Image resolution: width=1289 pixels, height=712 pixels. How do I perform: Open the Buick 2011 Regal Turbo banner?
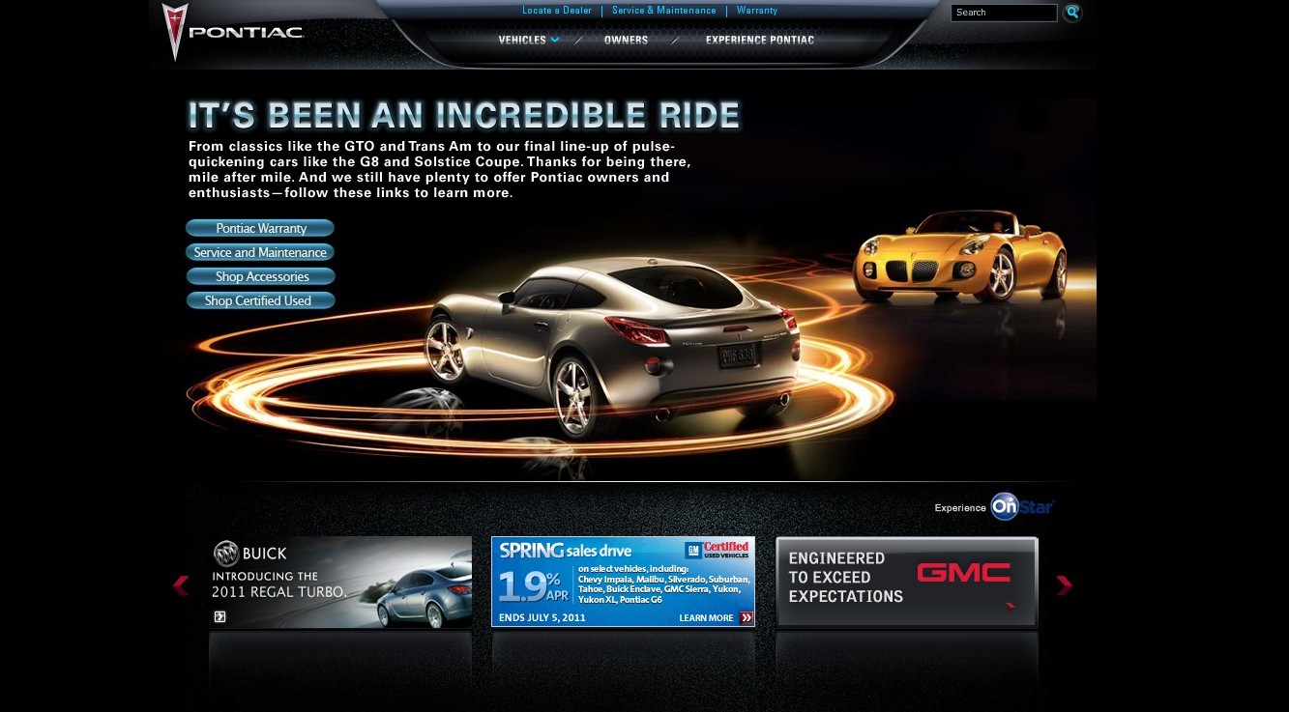[x=340, y=583]
